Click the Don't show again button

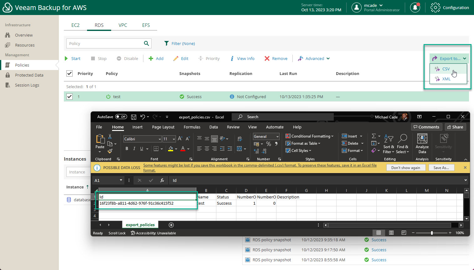(x=405, y=168)
